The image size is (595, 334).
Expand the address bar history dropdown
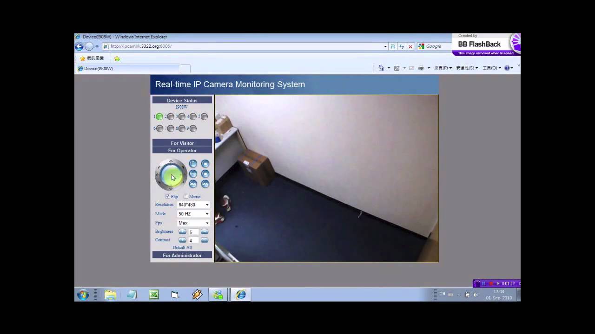click(385, 46)
